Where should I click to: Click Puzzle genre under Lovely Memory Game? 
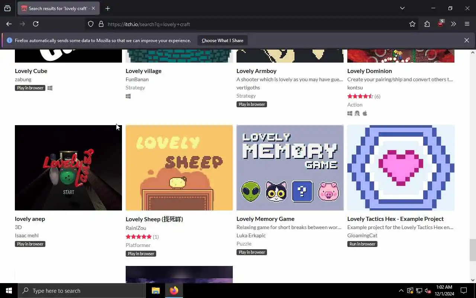(244, 244)
